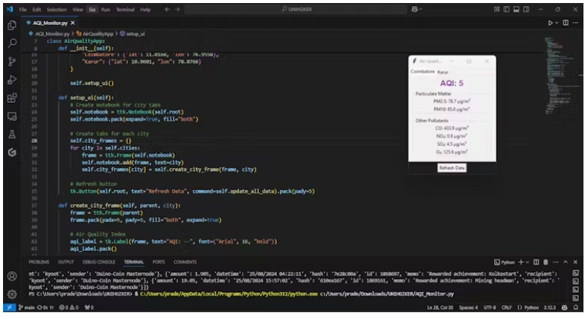Viewport: 588px width, 319px height.
Task: Toggle the secondary sidebar layout icon
Action: pyautogui.click(x=527, y=9)
